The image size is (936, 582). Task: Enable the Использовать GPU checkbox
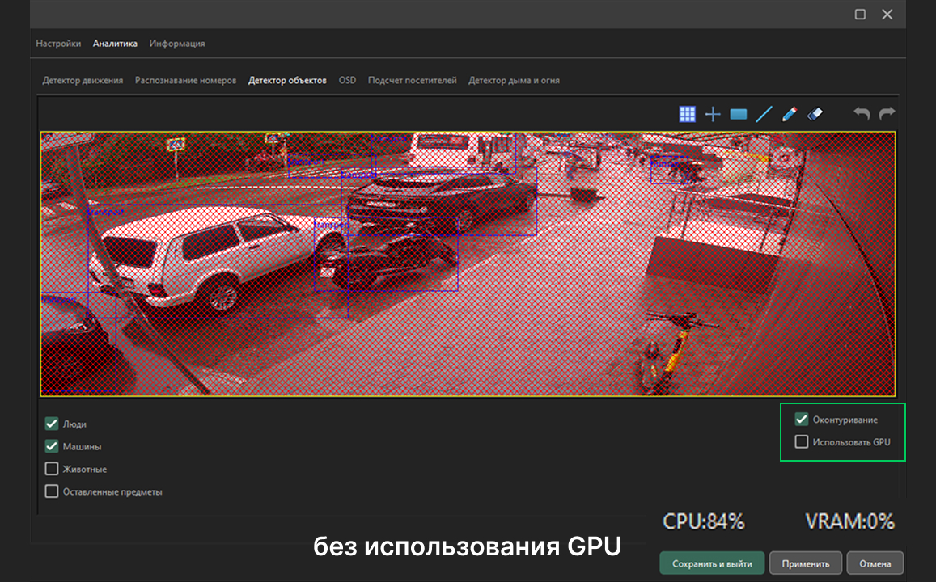[x=802, y=442]
